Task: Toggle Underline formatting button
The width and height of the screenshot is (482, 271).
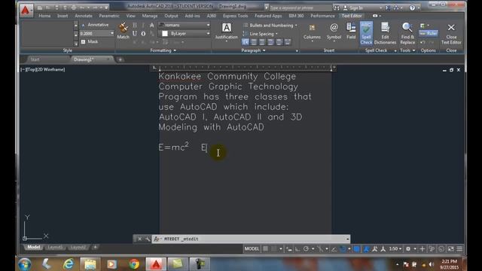Action: [135, 33]
